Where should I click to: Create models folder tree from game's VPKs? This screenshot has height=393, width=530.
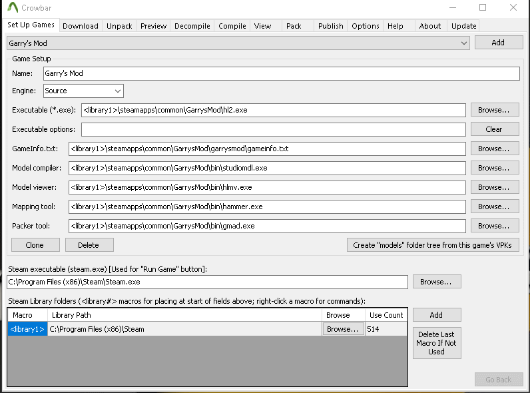(x=433, y=245)
